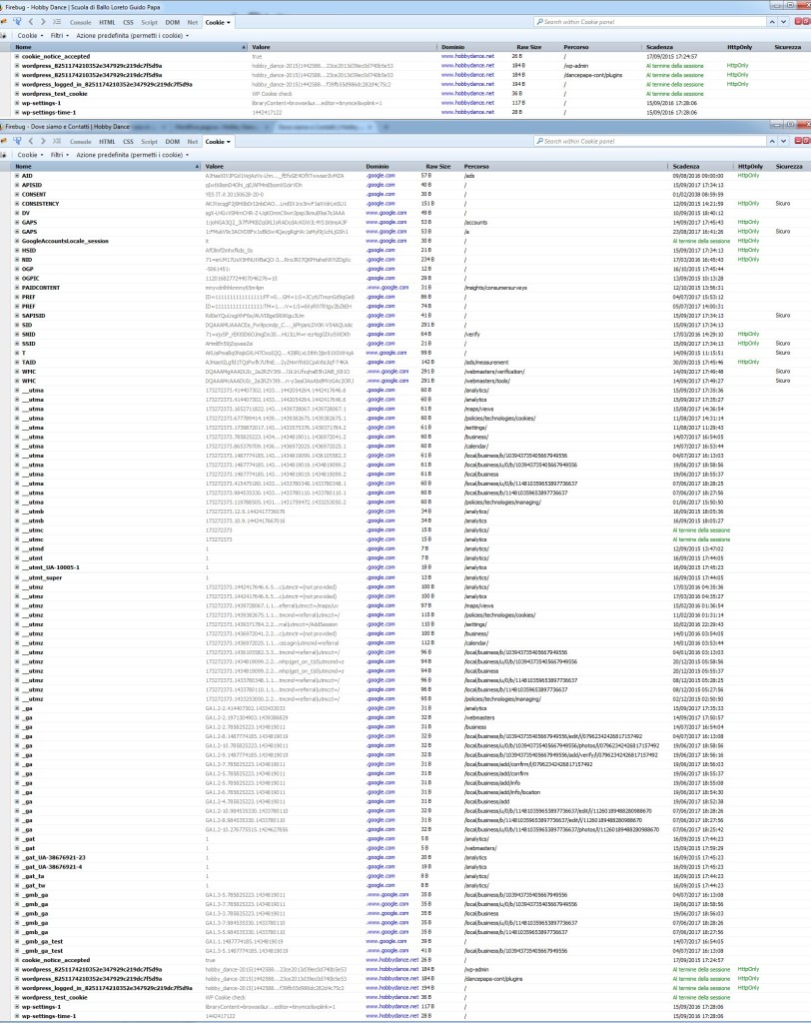Focus the Cookie panel search field in the Dove siamo e Contatti window
The image size is (811, 1023).
650,141
